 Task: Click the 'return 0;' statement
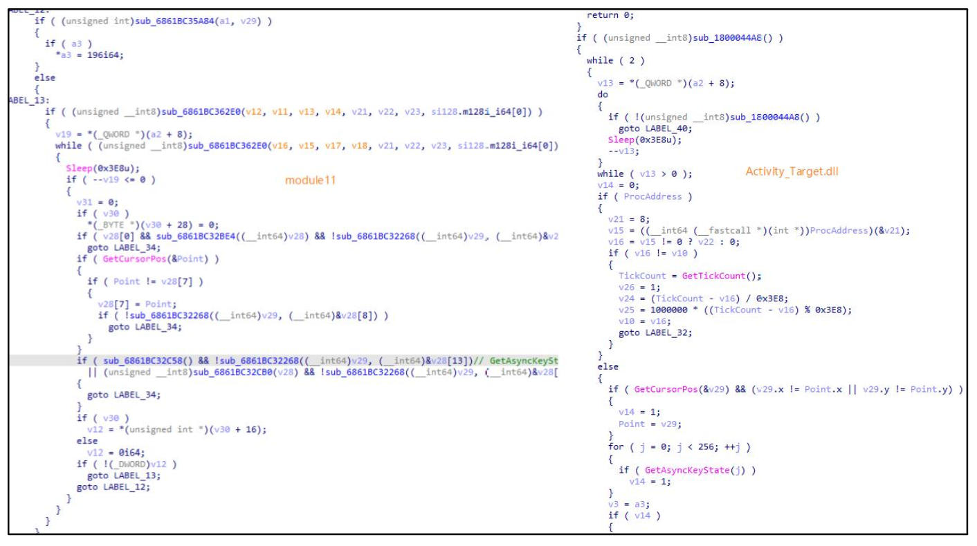pos(610,15)
